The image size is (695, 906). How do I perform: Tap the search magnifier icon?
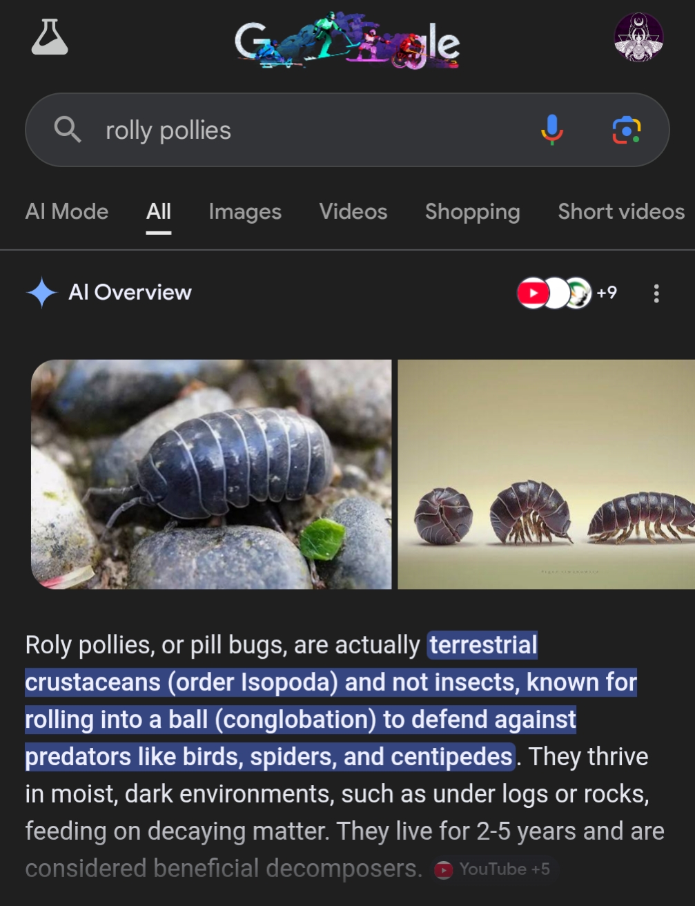click(x=68, y=129)
